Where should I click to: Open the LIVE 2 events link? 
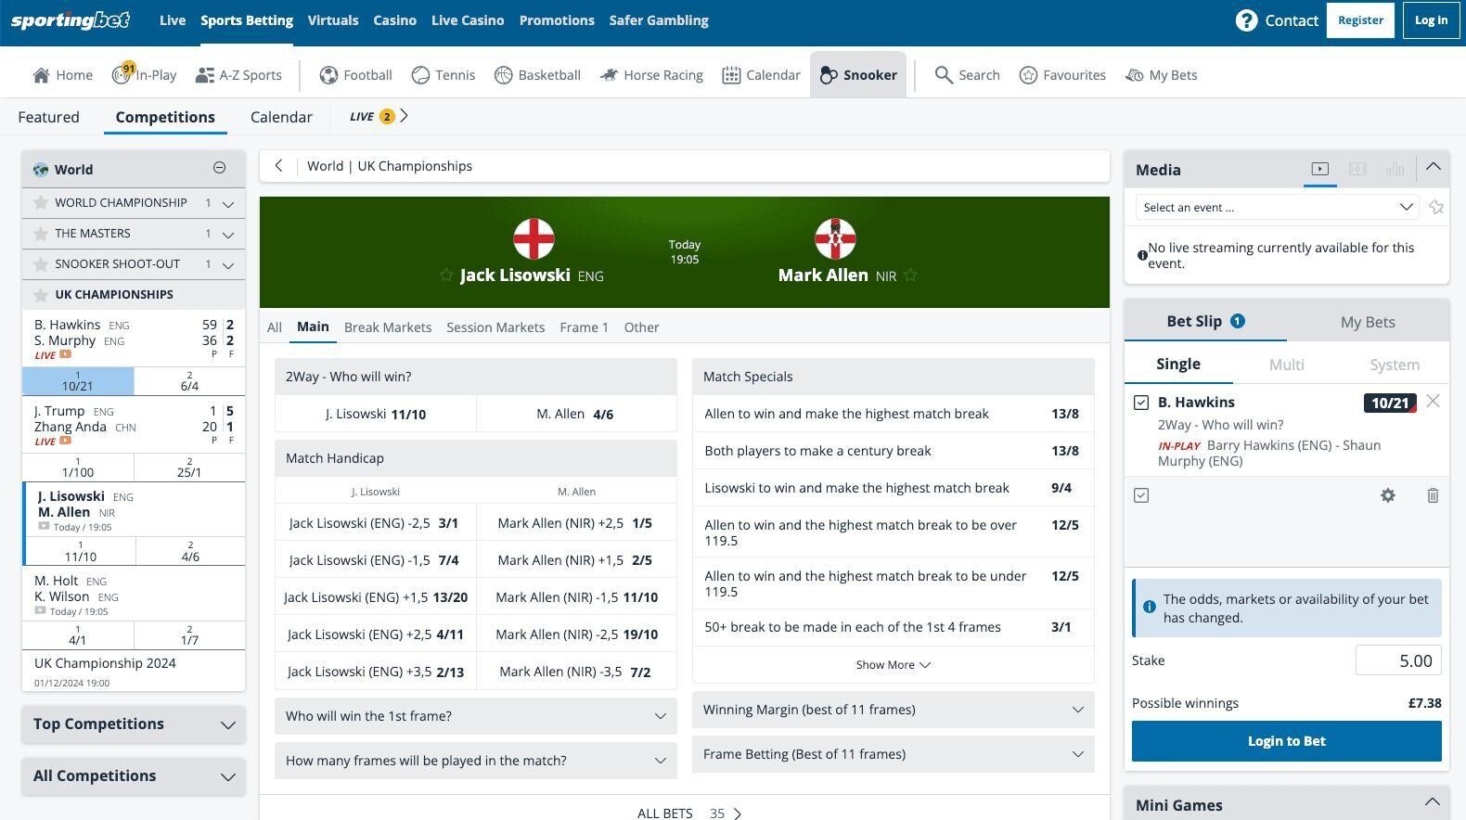pos(379,116)
